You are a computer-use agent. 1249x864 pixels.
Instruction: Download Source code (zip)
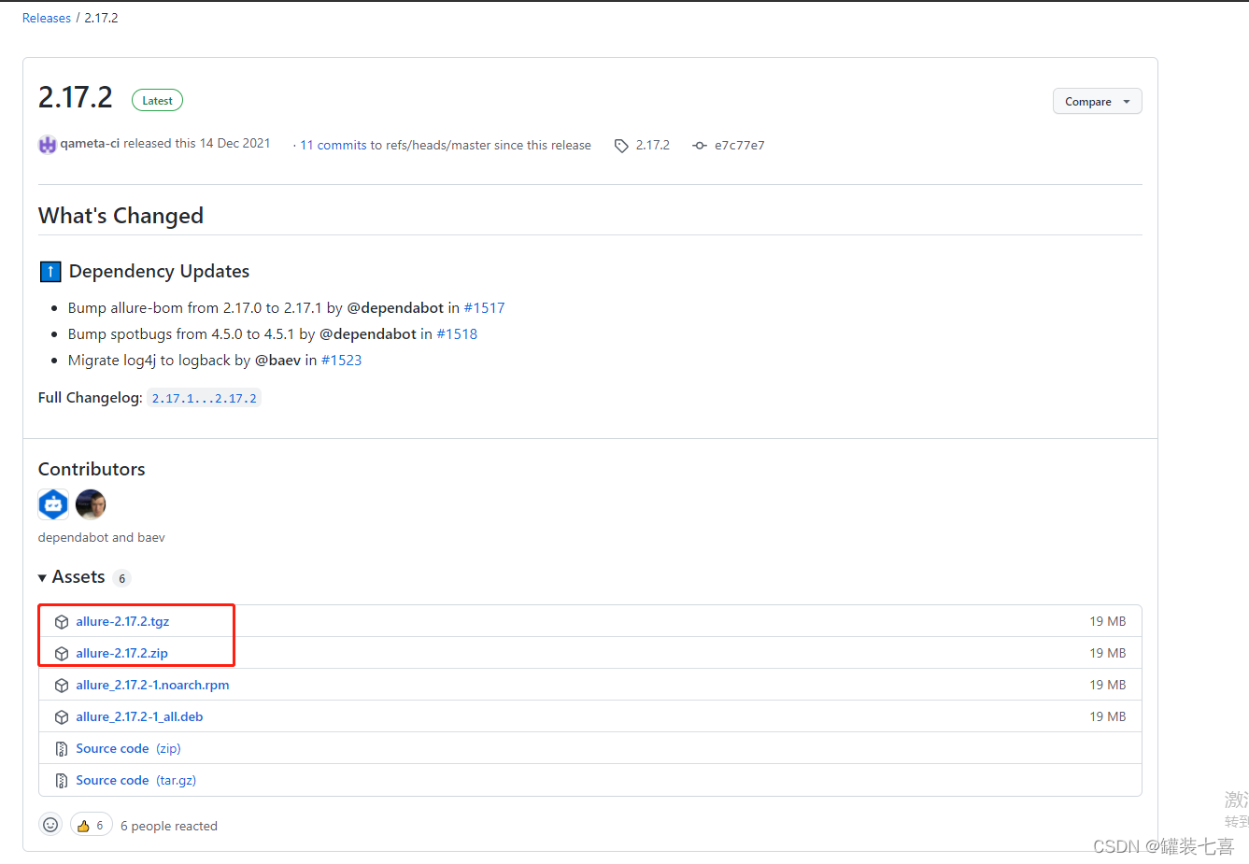click(x=128, y=749)
